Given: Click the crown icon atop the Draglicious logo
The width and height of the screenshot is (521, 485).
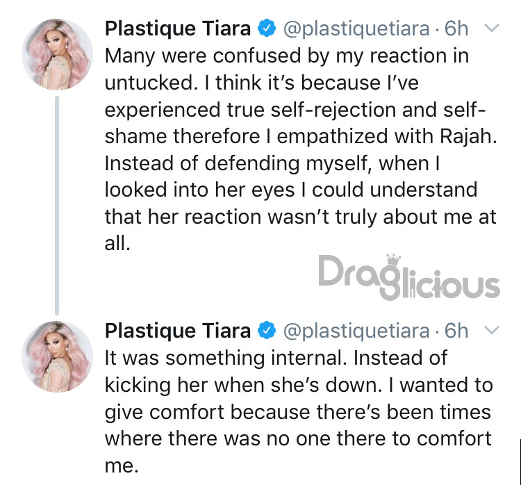Looking at the screenshot, I should tap(393, 260).
